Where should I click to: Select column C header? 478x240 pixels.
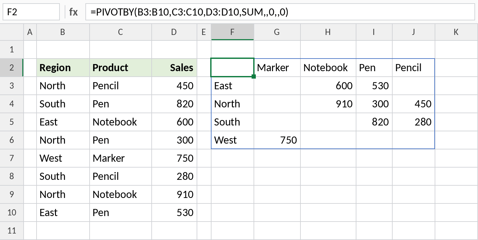pos(121,32)
